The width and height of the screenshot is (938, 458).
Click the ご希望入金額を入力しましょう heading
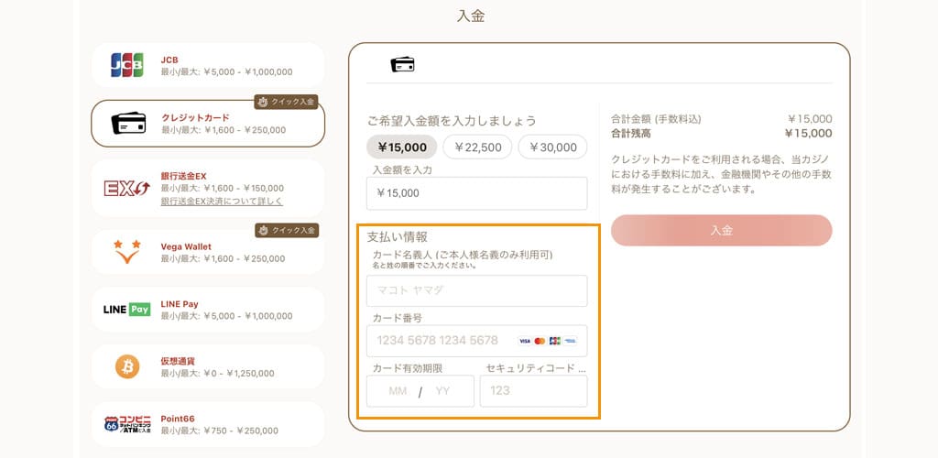coord(451,121)
